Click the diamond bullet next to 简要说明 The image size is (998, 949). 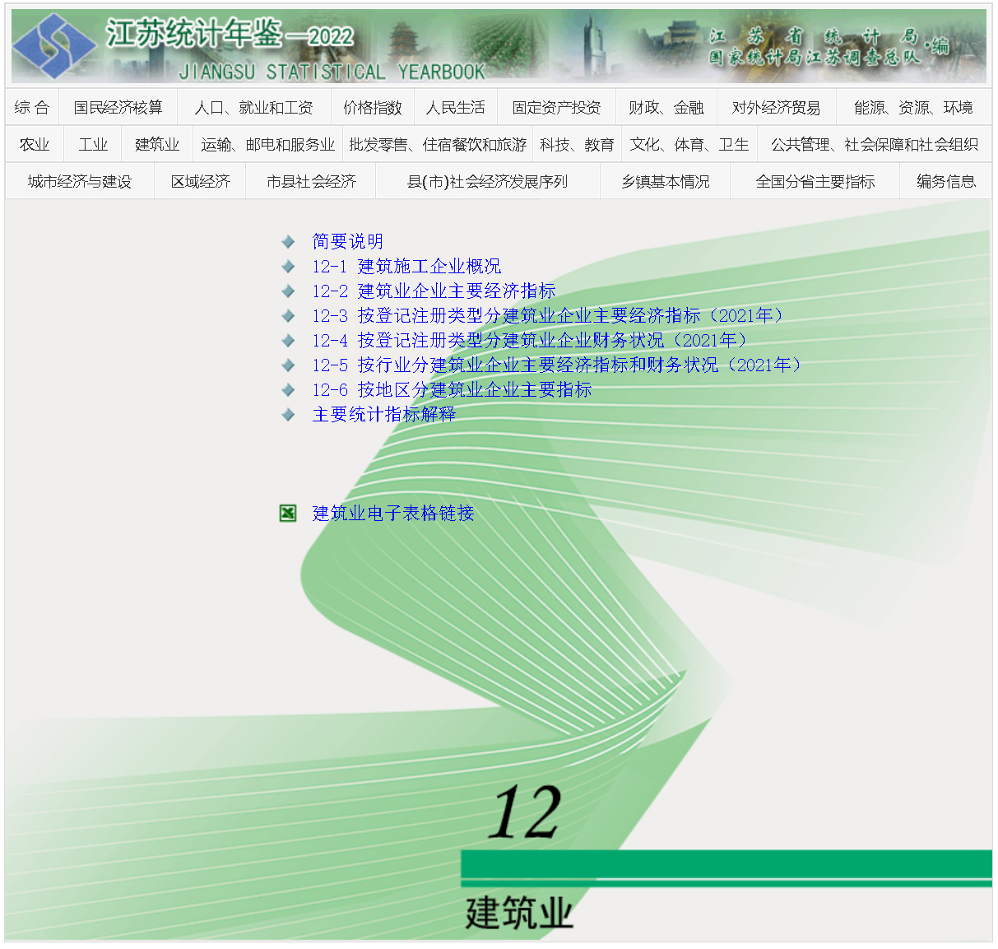(x=288, y=242)
